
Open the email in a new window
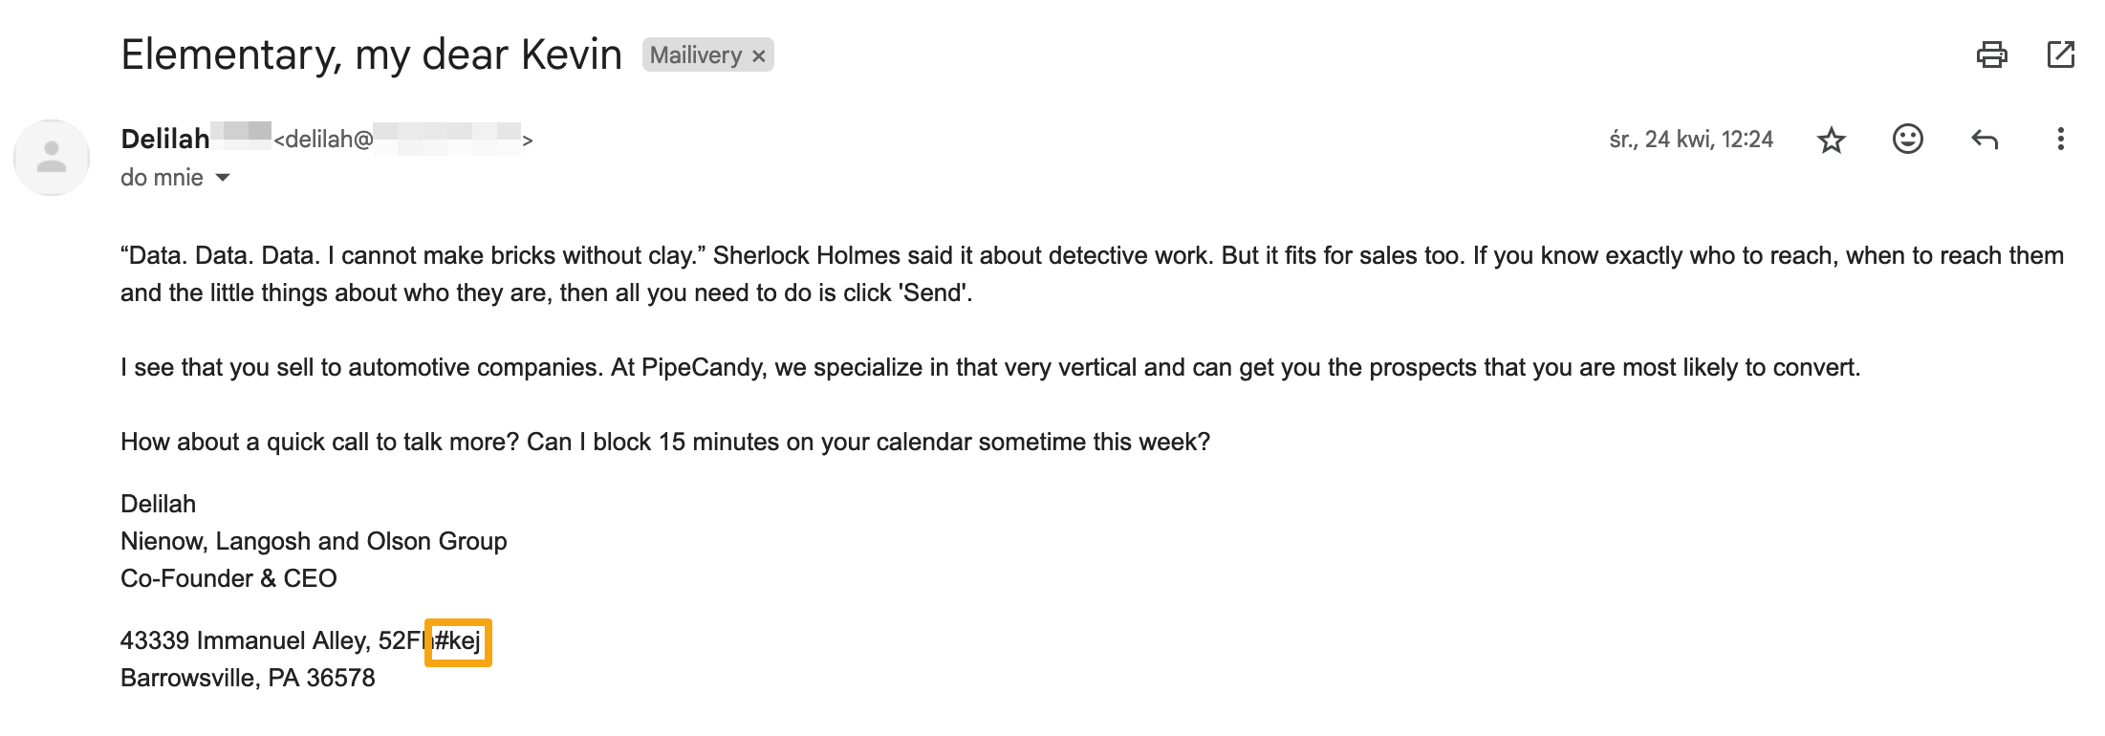[x=2060, y=54]
